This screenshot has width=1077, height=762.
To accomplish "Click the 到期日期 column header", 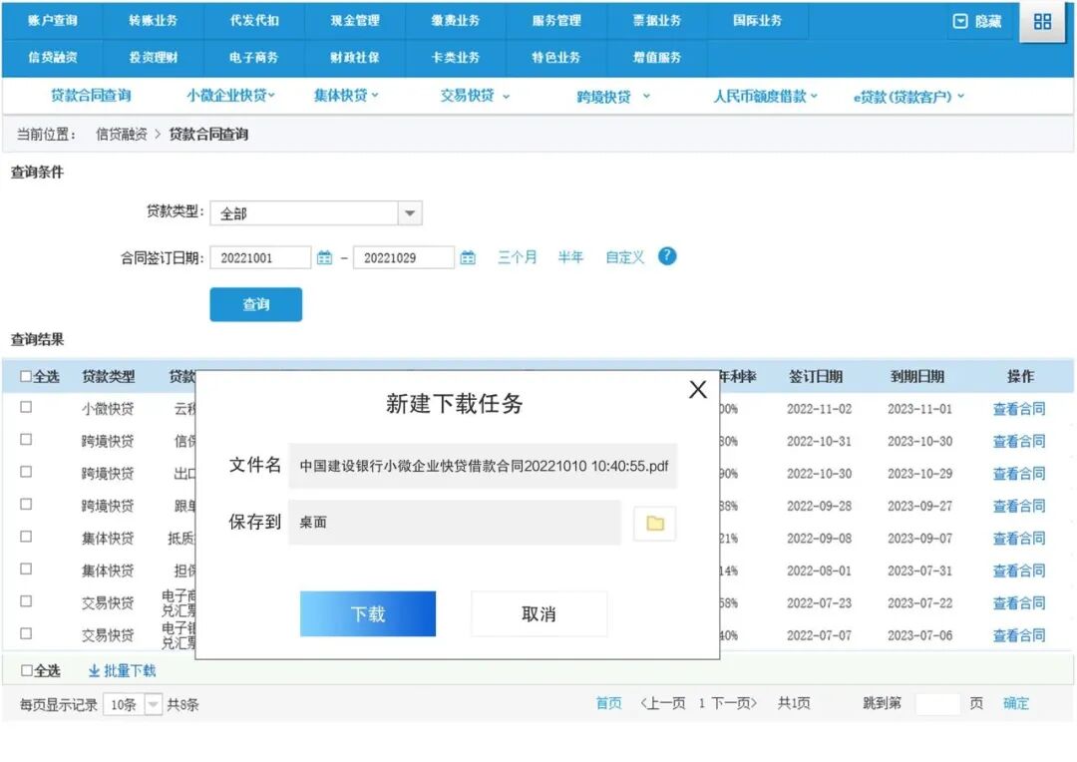I will [917, 377].
